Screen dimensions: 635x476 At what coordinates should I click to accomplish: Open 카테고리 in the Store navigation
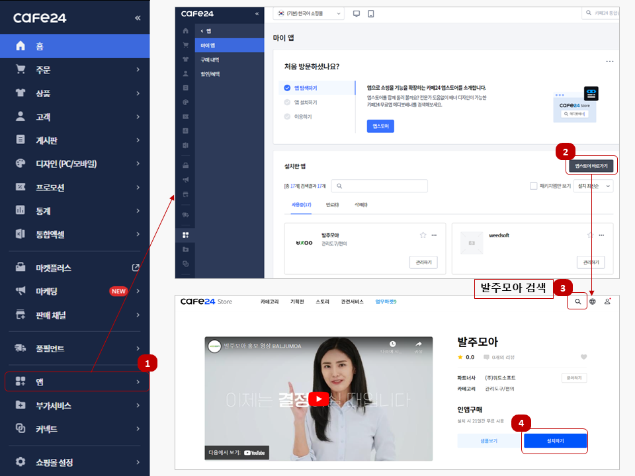click(270, 301)
